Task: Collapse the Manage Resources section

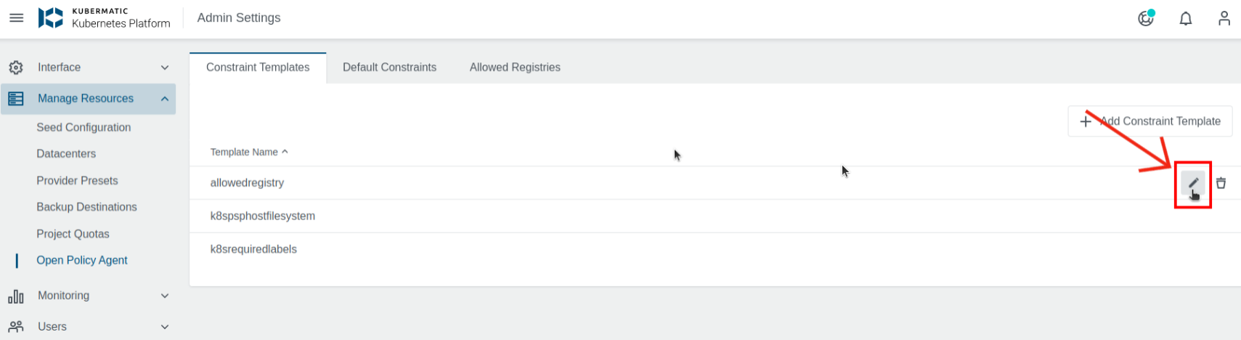Action: tap(165, 99)
